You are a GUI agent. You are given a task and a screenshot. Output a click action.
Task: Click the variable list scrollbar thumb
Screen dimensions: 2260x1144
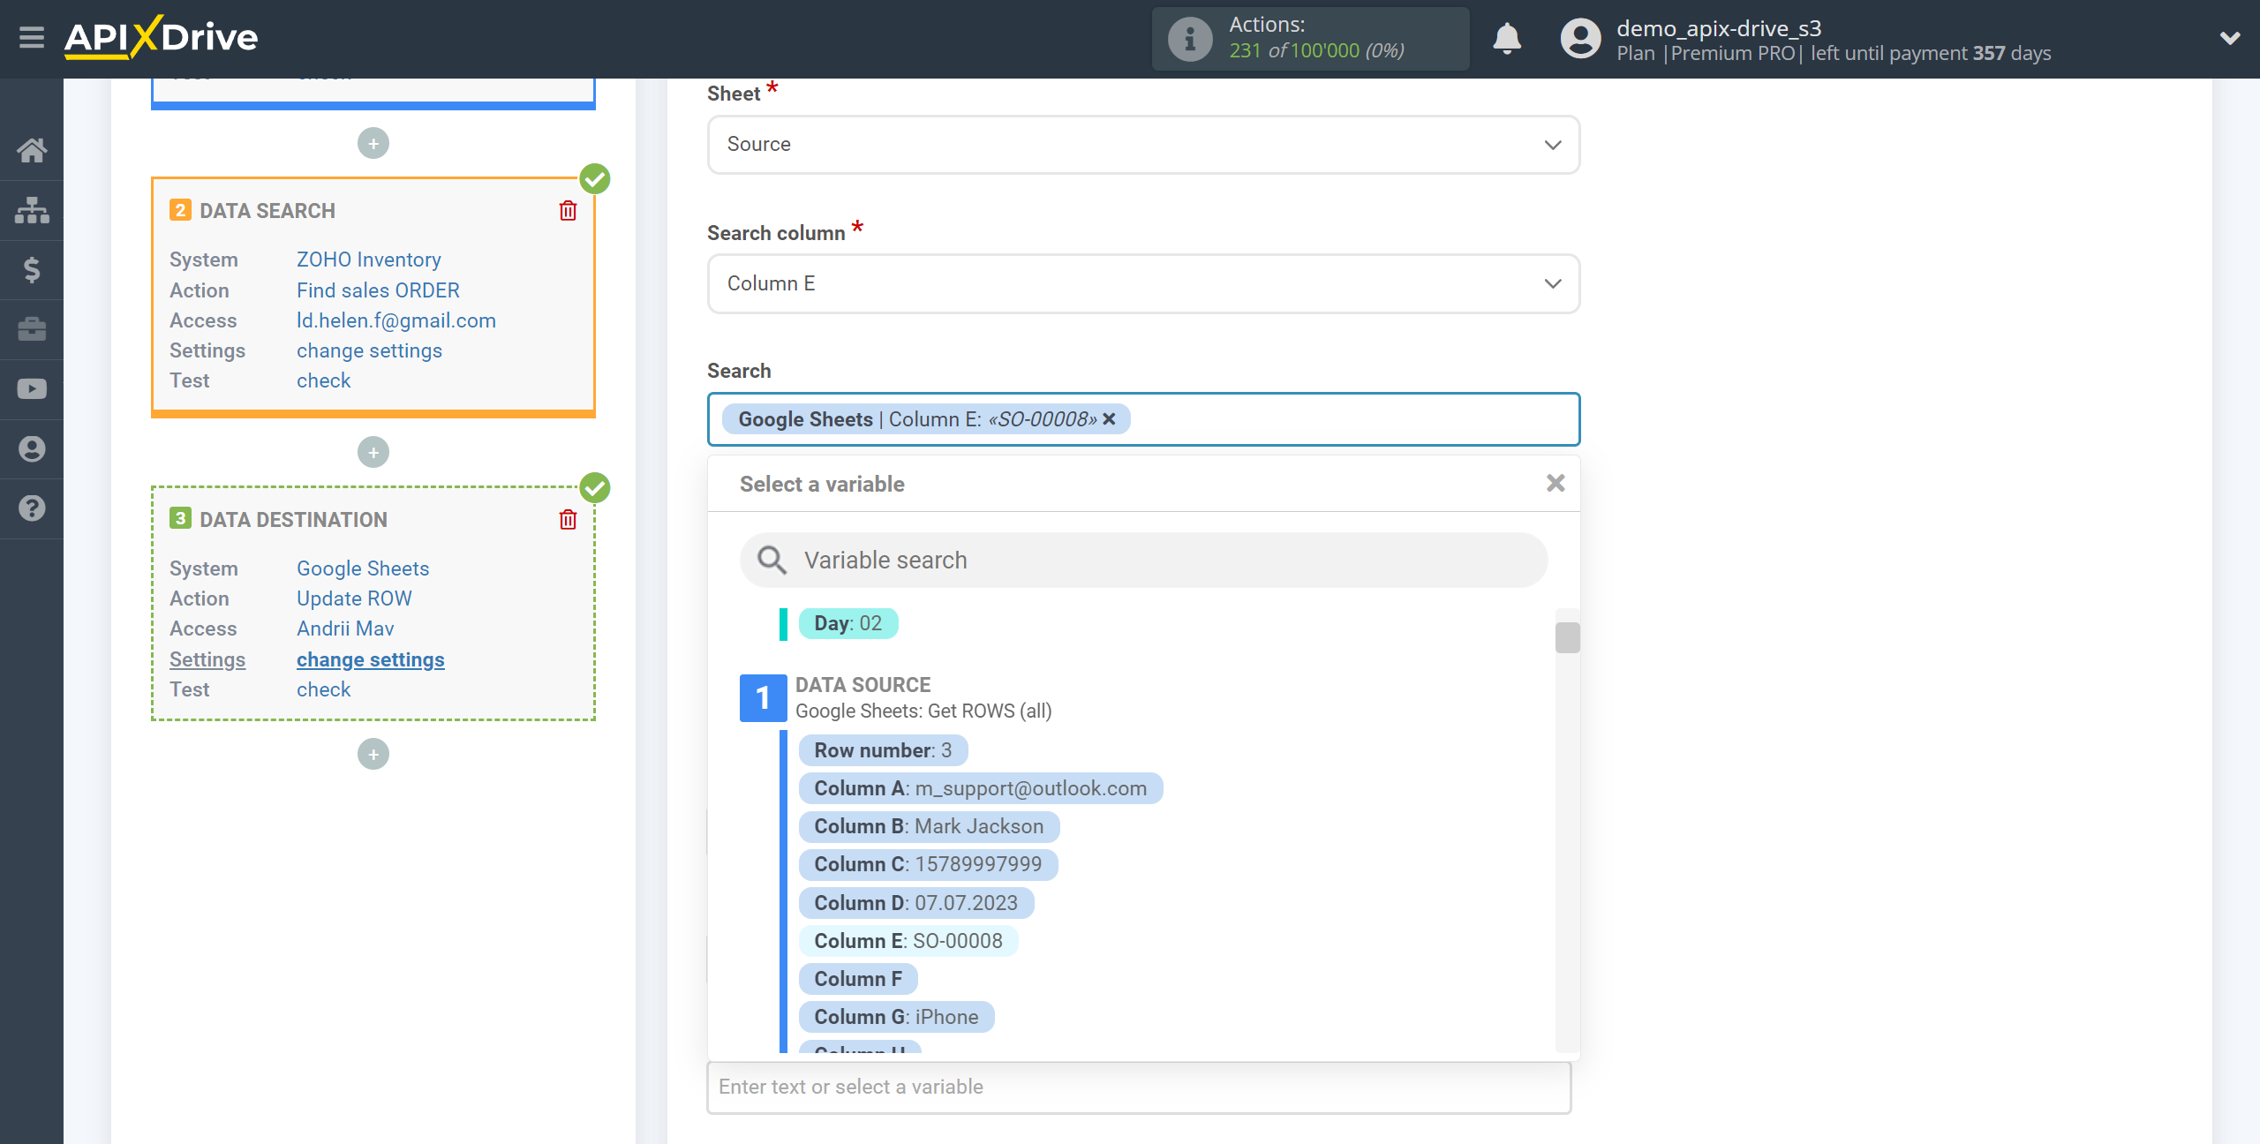1567,637
